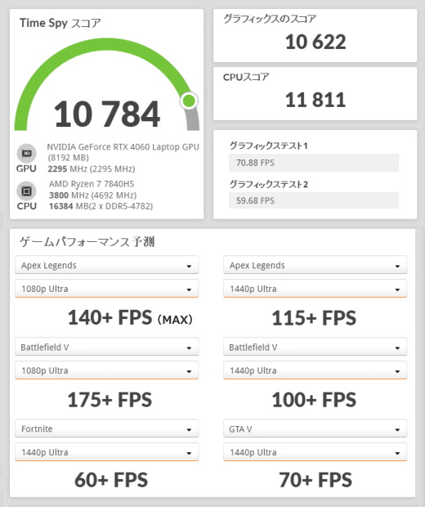Image resolution: width=425 pixels, height=507 pixels.
Task: Click the Time Spy score 10 784
Action: click(106, 114)
